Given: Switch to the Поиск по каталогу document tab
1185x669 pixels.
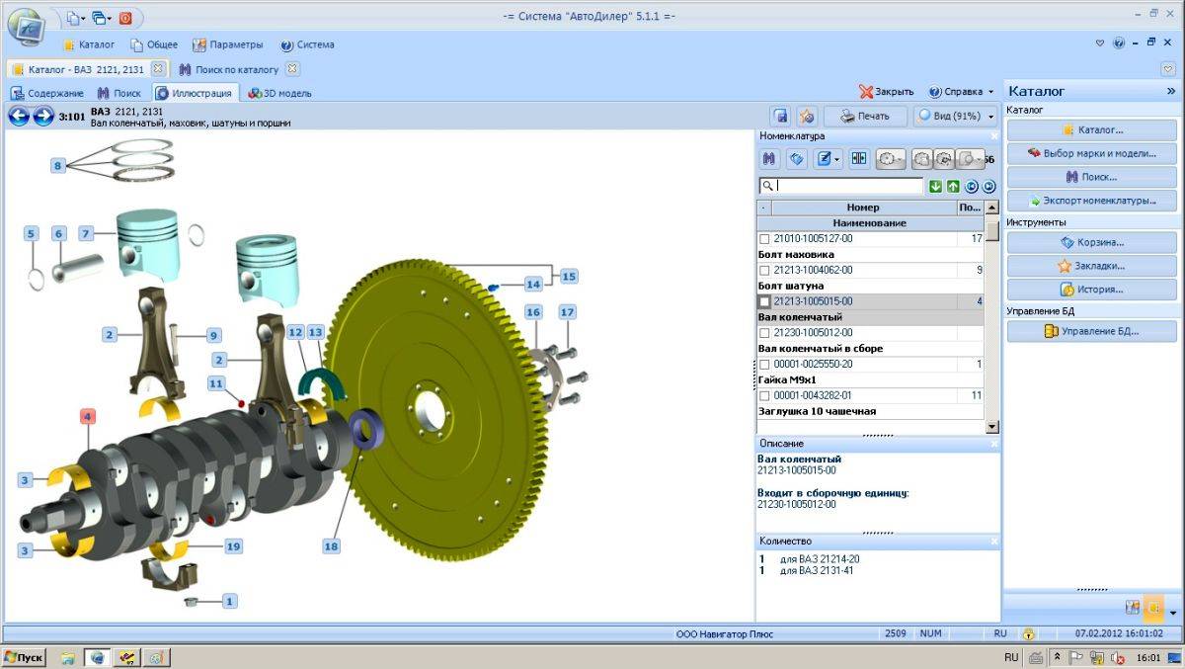Looking at the screenshot, I should tap(229, 69).
